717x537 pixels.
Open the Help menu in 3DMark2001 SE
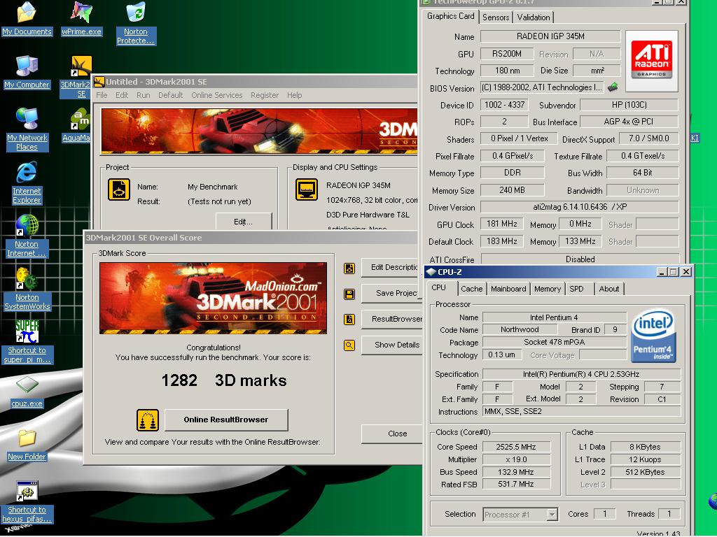coord(295,95)
